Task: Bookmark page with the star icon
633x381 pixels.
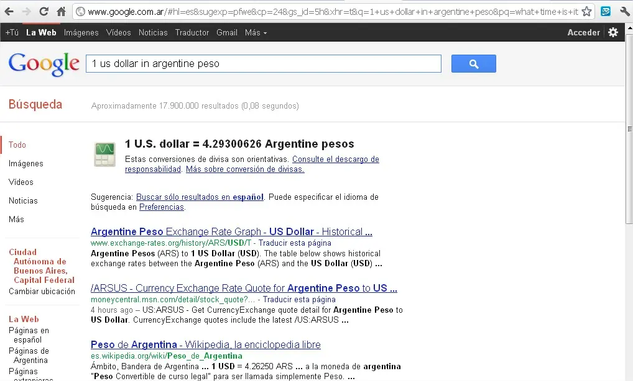Action: pyautogui.click(x=586, y=12)
